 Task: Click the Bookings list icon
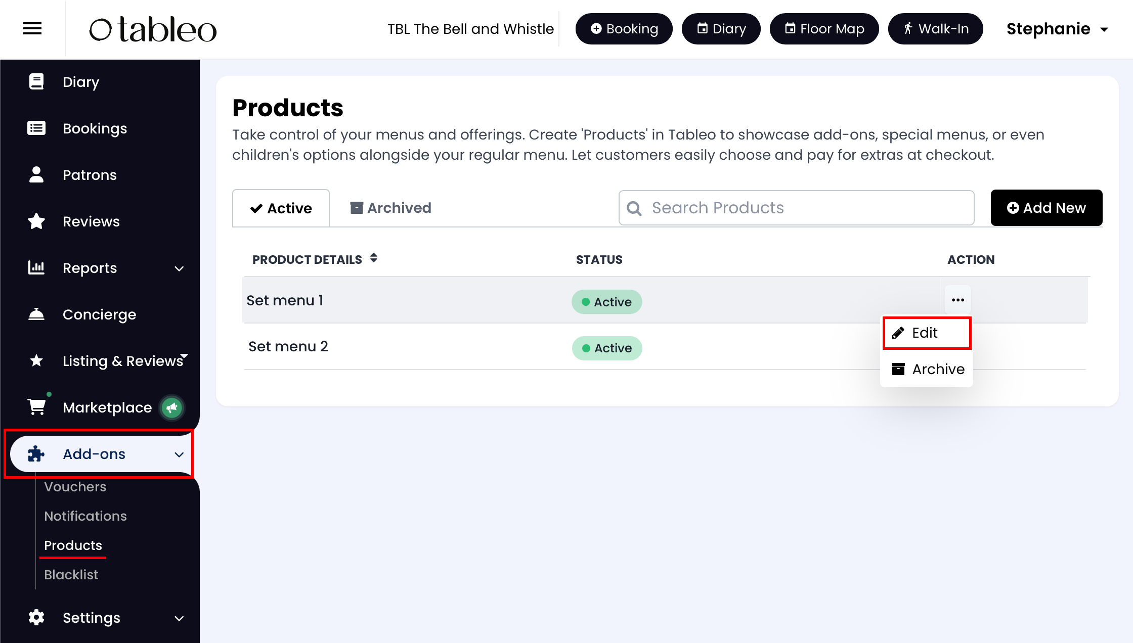36,128
